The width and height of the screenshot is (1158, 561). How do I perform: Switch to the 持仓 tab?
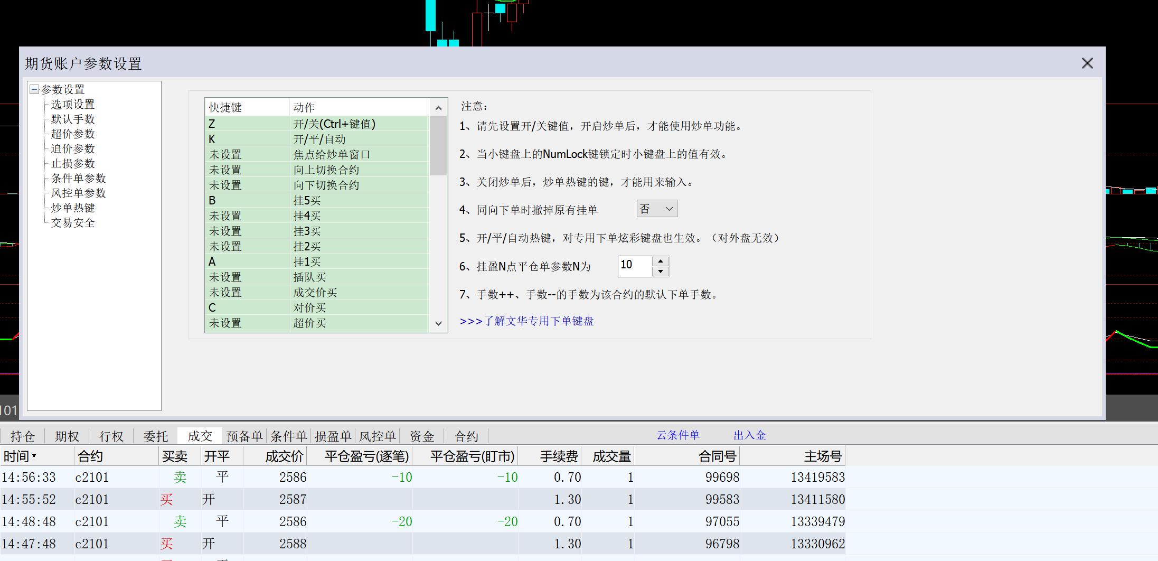(x=22, y=436)
